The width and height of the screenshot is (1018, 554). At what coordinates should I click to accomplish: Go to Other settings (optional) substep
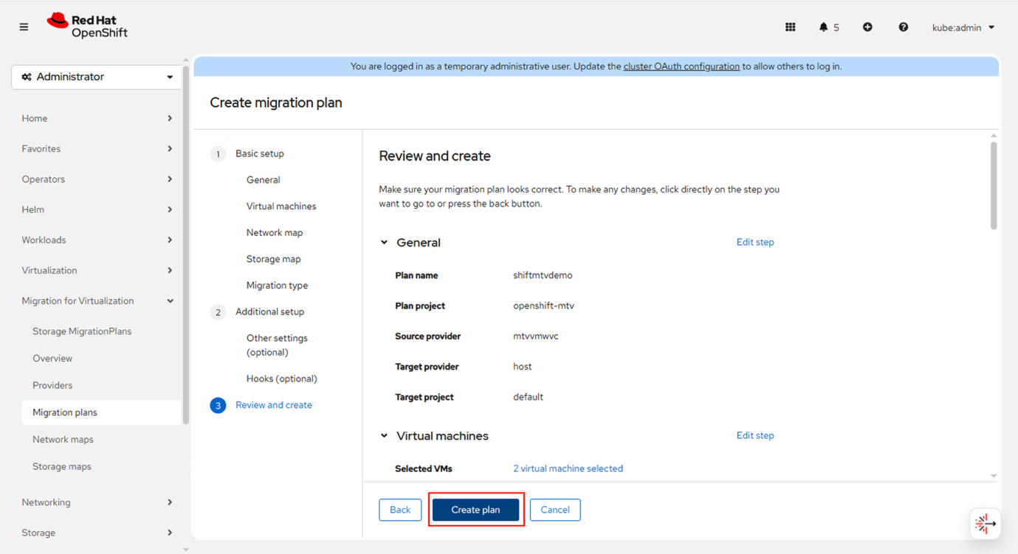pos(277,345)
